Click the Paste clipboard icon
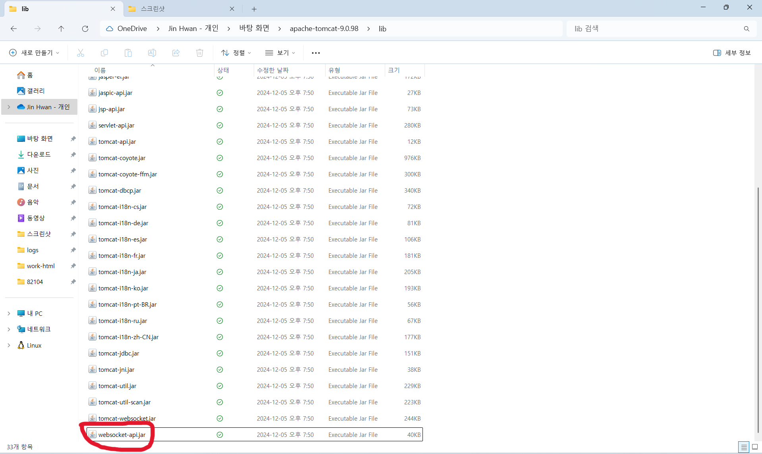This screenshot has width=762, height=454. point(128,53)
